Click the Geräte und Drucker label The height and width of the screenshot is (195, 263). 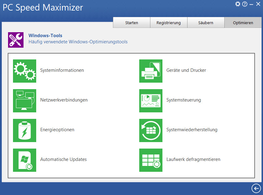point(186,70)
